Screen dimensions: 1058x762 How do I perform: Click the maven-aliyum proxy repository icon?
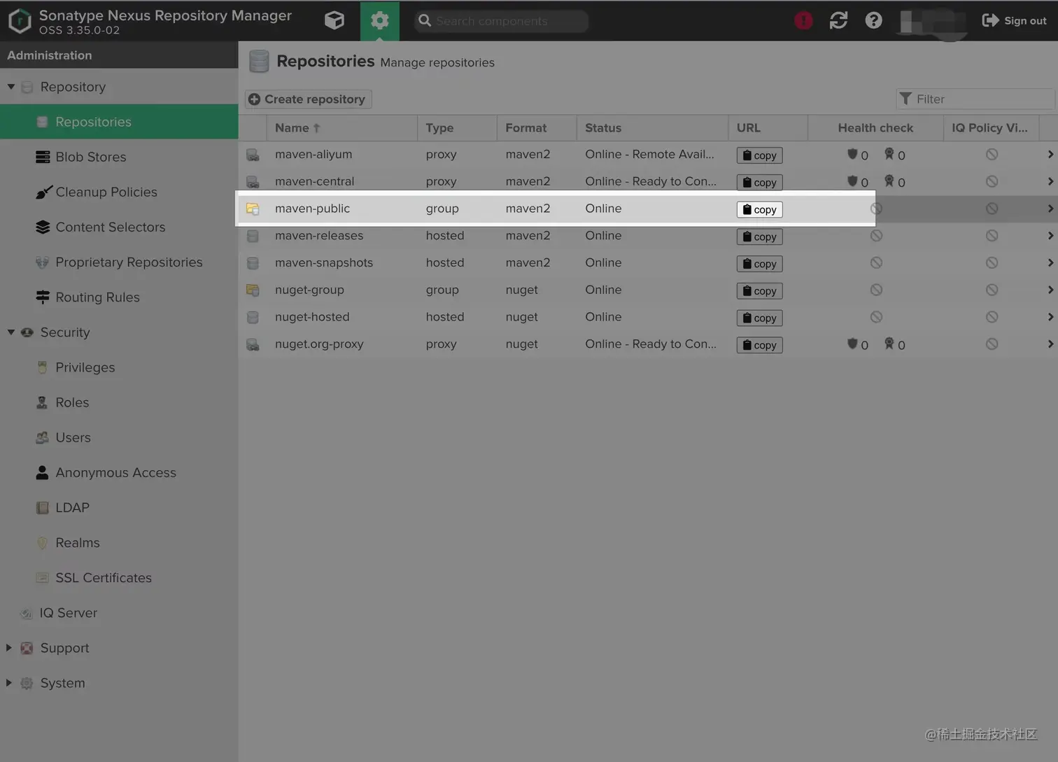click(253, 155)
